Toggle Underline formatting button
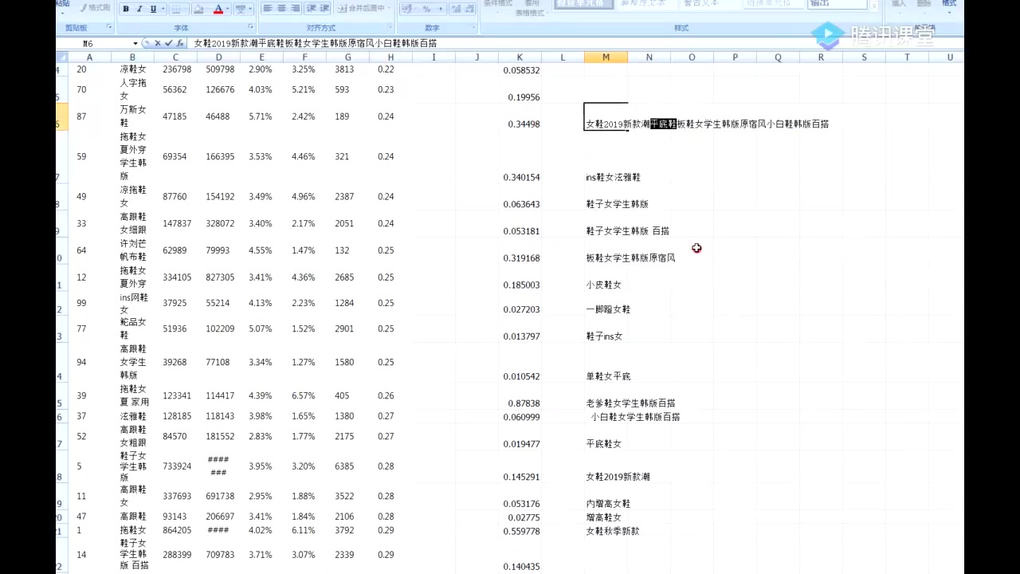Viewport: 1020px width, 574px height. click(x=152, y=9)
